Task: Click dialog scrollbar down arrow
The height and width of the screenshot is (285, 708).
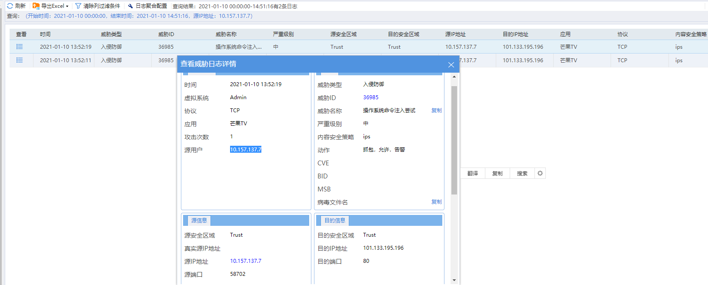Action: pos(454,280)
